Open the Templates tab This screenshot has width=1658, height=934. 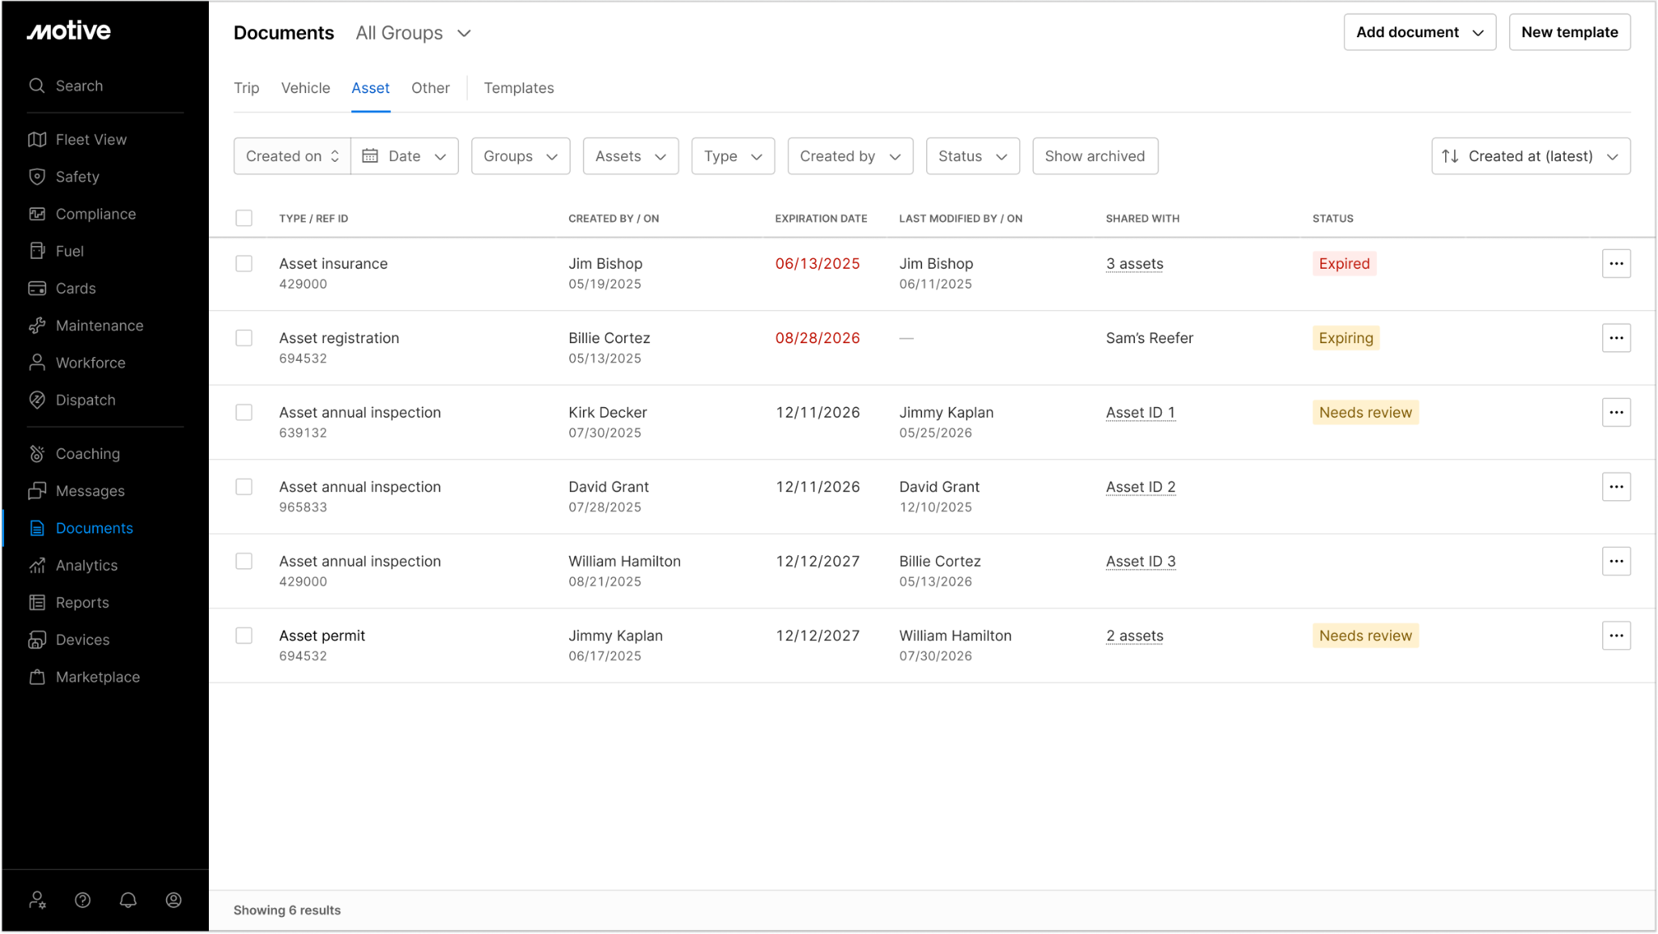[x=519, y=88]
